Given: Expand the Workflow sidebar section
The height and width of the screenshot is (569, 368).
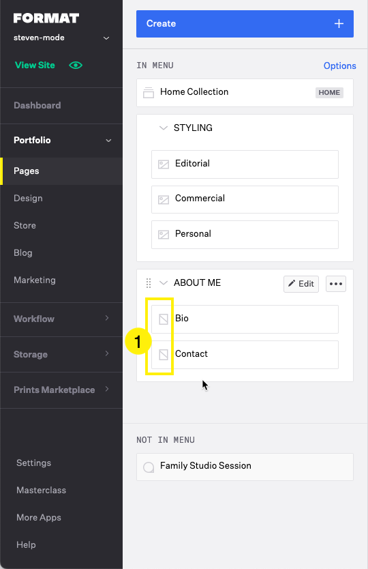Looking at the screenshot, I should point(107,318).
